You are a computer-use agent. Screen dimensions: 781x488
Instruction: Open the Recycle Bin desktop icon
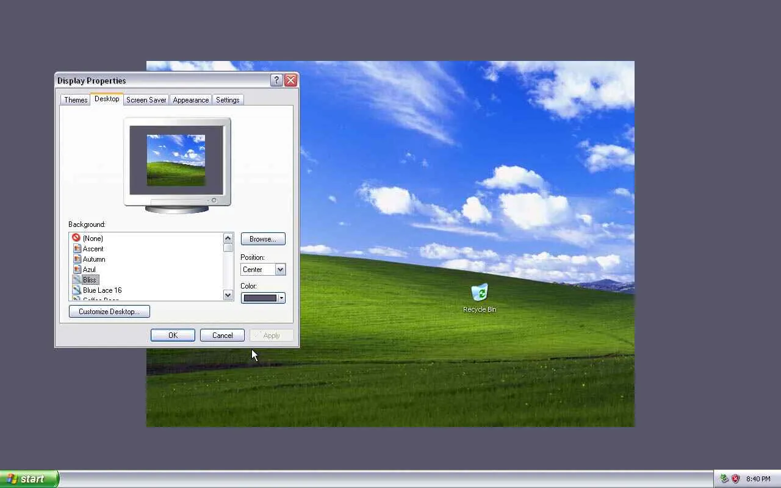(480, 298)
